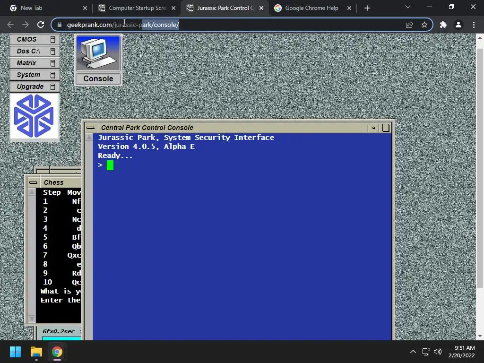Select 'Version 4.0.5, Alpha E' line
Image resolution: width=484 pixels, height=363 pixels.
pyautogui.click(x=147, y=147)
